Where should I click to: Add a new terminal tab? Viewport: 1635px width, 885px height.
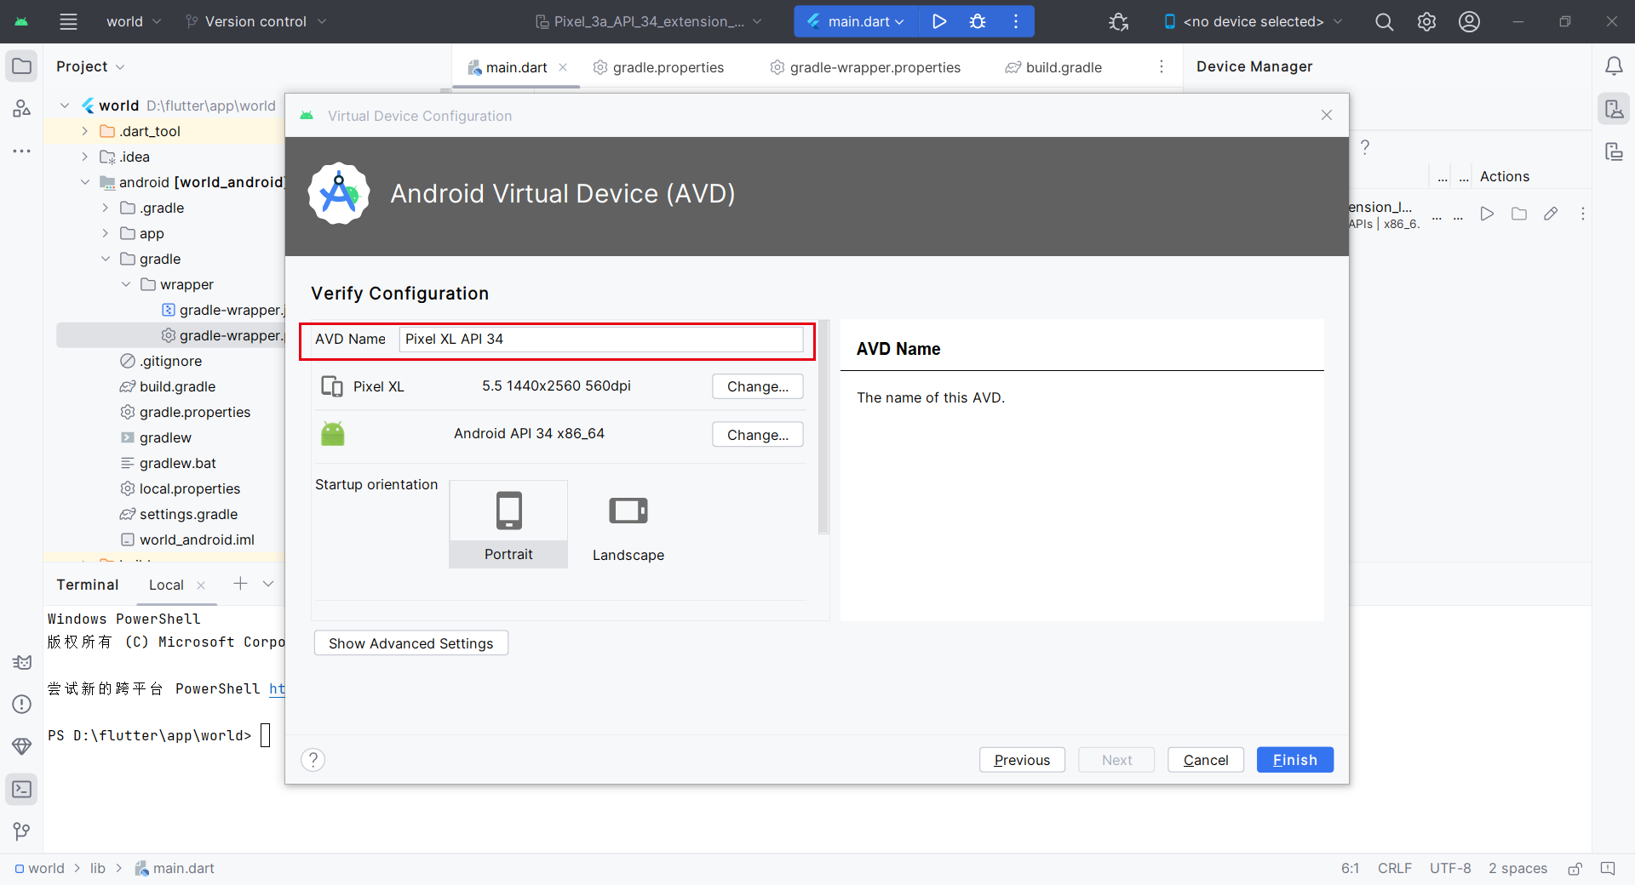[240, 584]
